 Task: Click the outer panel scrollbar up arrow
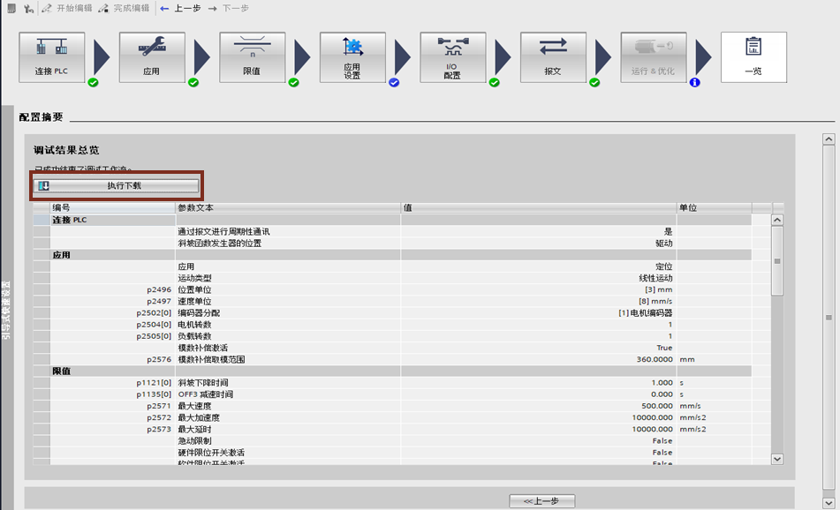(x=829, y=139)
